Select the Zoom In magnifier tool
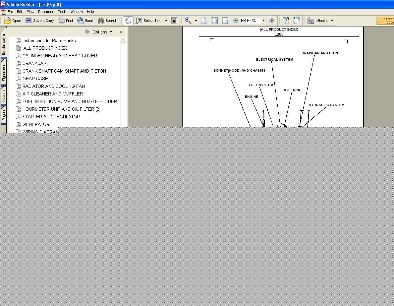Image resolution: width=394 pixels, height=306 pixels. (188, 21)
